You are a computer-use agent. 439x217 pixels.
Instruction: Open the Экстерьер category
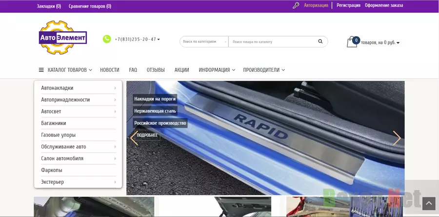[52, 182]
